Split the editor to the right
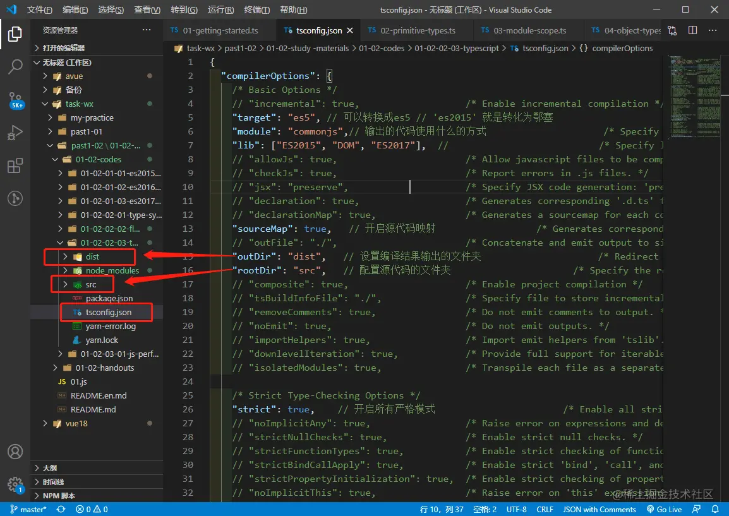 tap(692, 30)
